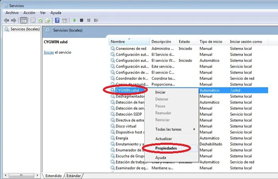Image resolution: width=278 pixels, height=179 pixels.
Task: Click the Refresh toolbar icon
Action: tap(41, 20)
